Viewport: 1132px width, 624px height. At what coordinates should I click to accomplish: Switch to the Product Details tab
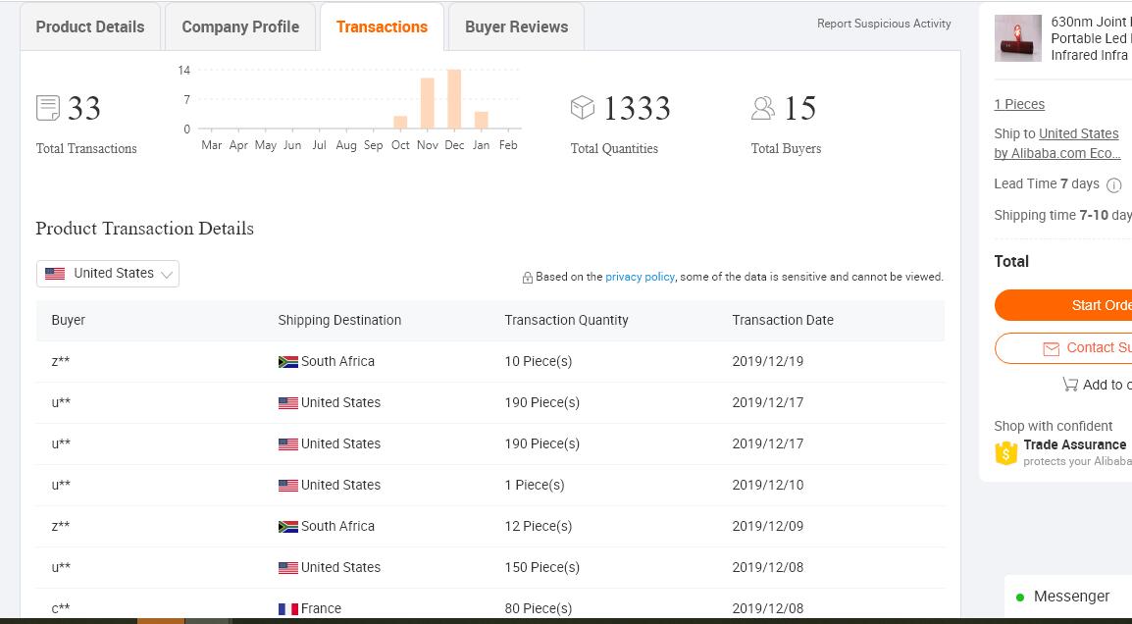pos(90,27)
